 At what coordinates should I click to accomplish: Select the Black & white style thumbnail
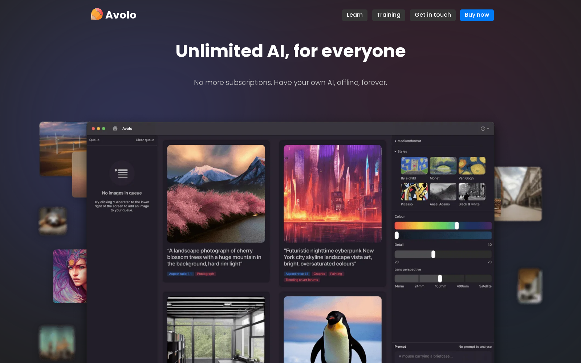tap(472, 192)
